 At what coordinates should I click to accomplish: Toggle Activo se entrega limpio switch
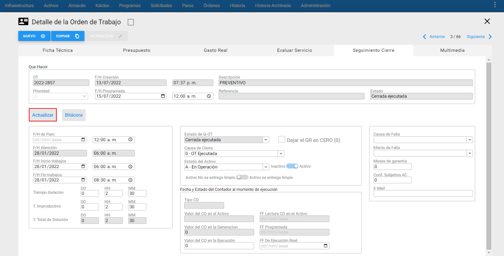click(242, 177)
